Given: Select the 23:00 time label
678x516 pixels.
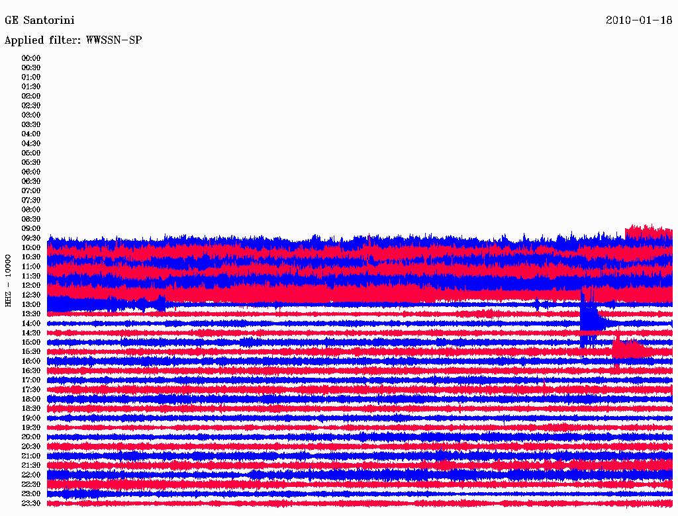Looking at the screenshot, I should pos(30,494).
